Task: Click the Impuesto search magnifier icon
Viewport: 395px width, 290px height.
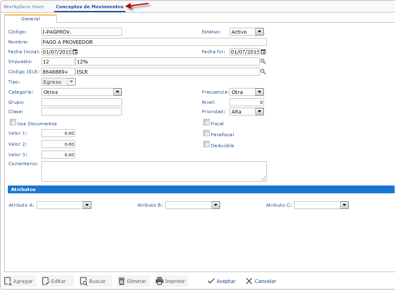Action: 263,61
